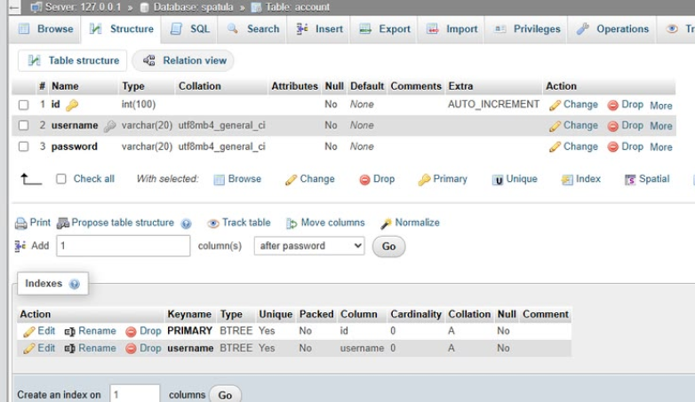Image resolution: width=695 pixels, height=402 pixels.
Task: Click the Spatial icon in With selected
Action: click(630, 180)
